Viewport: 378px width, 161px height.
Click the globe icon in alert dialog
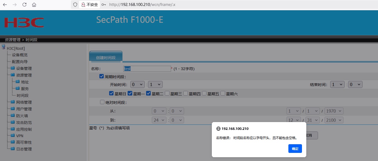pos(218,129)
